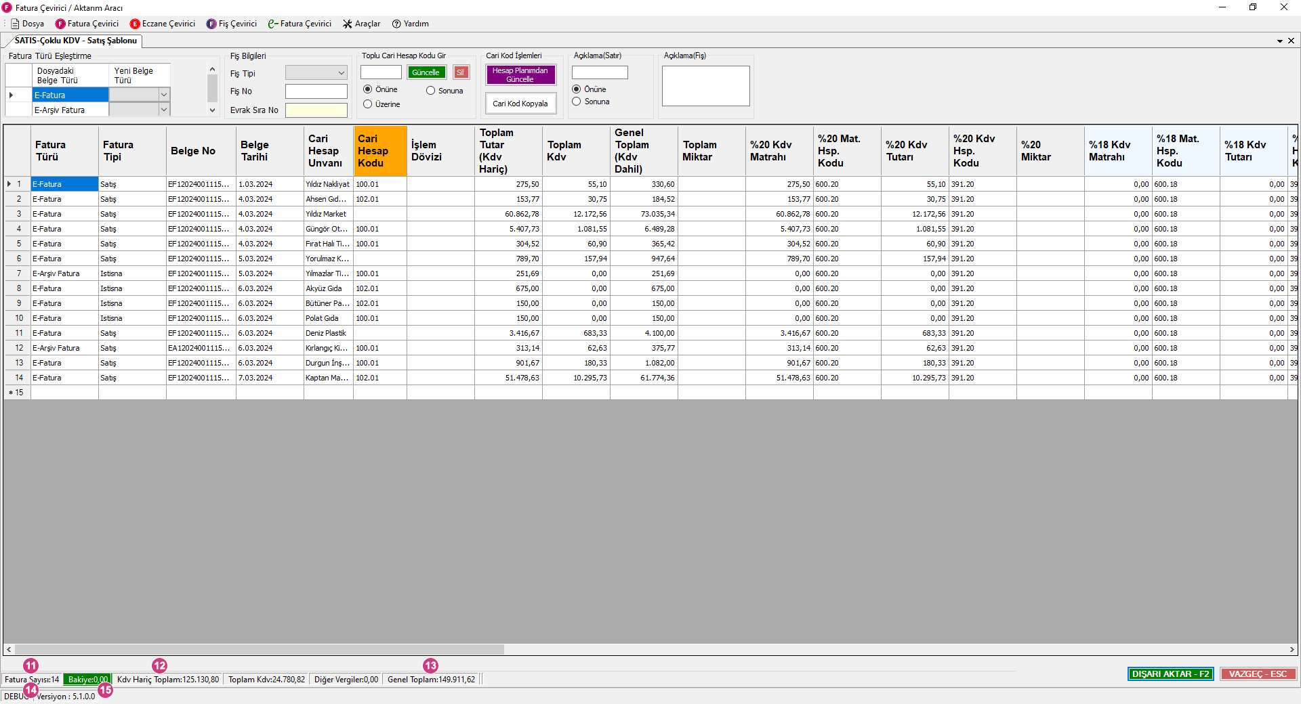Viewport: 1301px width, 704px height.
Task: Choose Sonuna in the Açıklama(Satır) group
Action: click(577, 102)
